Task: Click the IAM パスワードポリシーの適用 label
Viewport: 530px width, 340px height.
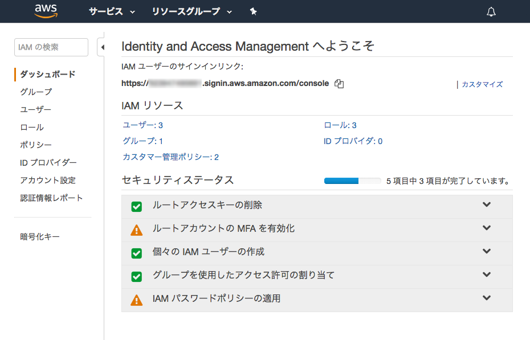Action: tap(217, 298)
